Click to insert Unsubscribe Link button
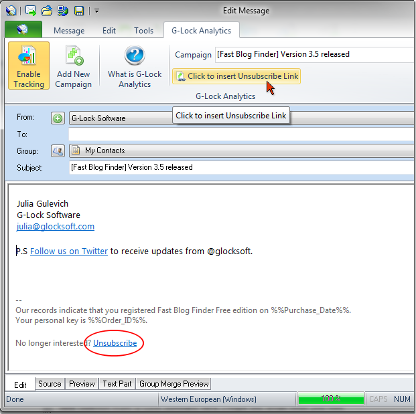 coord(236,76)
